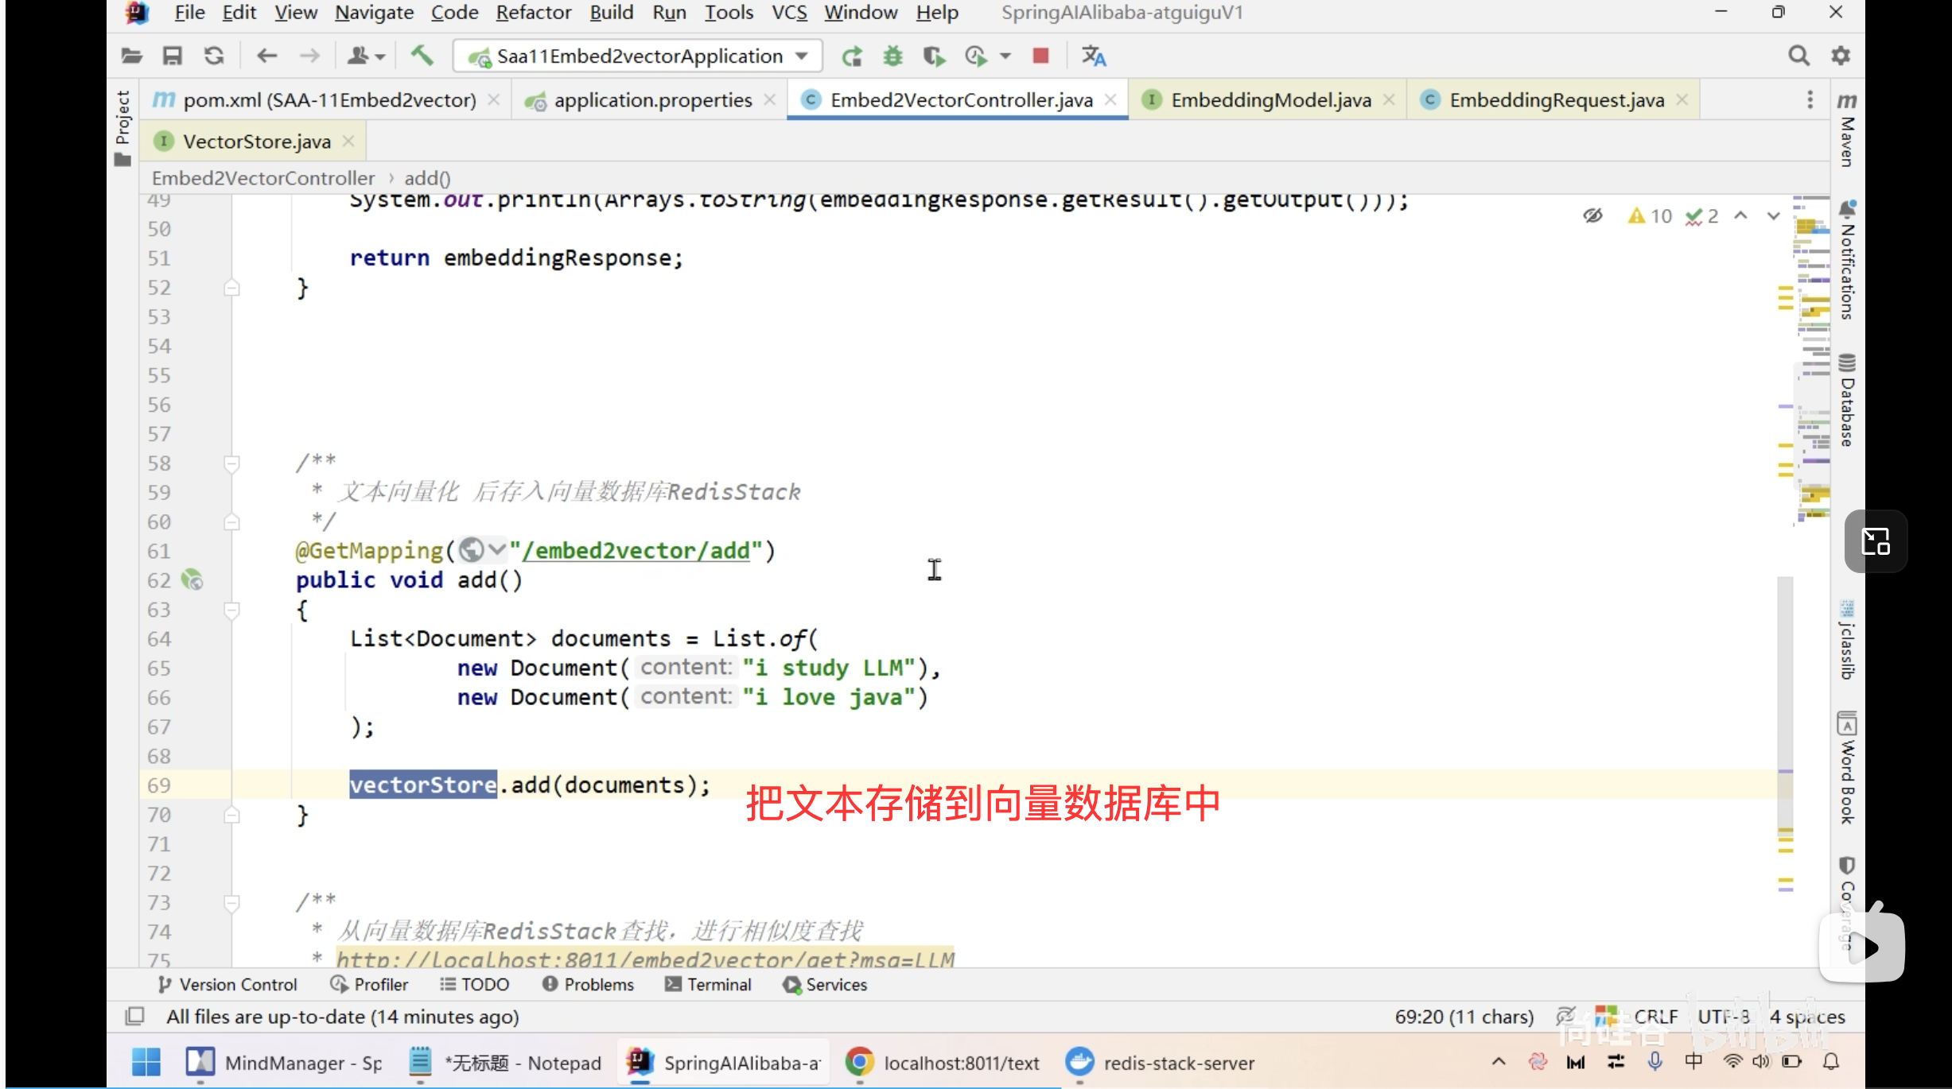Image resolution: width=1952 pixels, height=1089 pixels.
Task: Click the gutter run icon on line 62
Action: click(x=192, y=579)
